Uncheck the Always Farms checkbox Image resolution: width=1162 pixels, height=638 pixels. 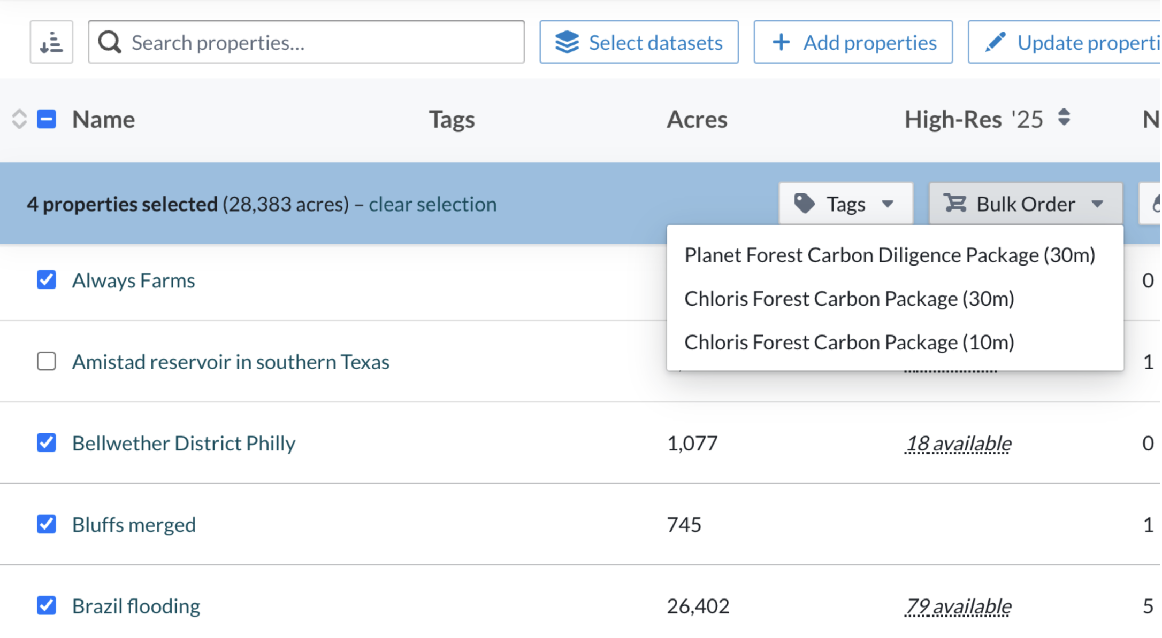pos(47,279)
